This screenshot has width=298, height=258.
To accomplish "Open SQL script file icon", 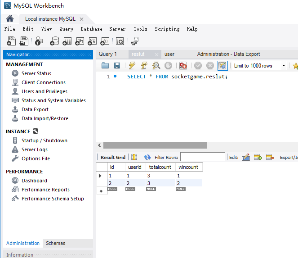I will coord(24,41).
